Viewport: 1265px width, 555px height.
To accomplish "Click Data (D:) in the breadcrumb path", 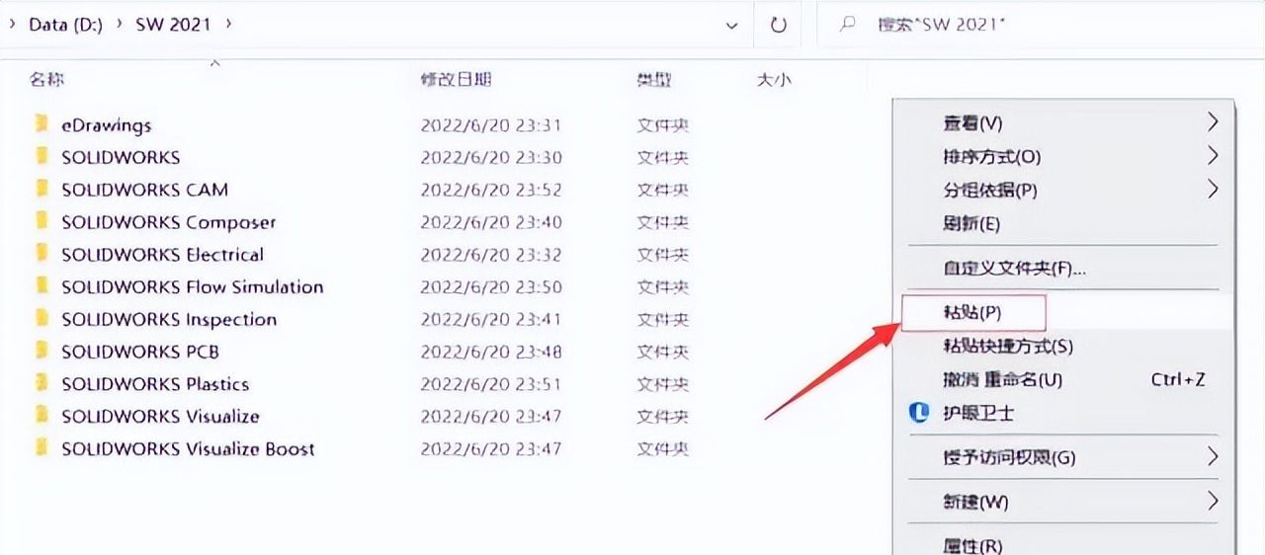I will click(x=66, y=25).
